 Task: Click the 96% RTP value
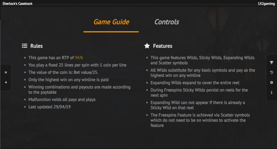point(79,58)
